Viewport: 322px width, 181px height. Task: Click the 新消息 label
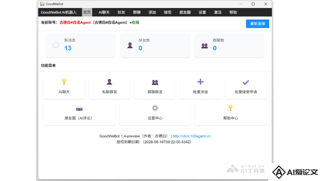click(x=70, y=40)
